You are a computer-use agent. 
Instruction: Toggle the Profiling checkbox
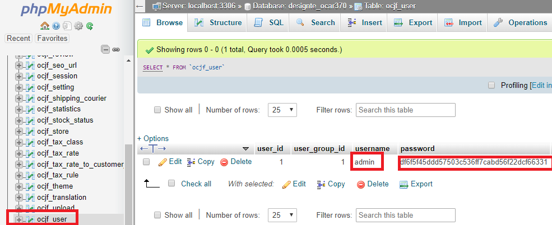coord(491,85)
